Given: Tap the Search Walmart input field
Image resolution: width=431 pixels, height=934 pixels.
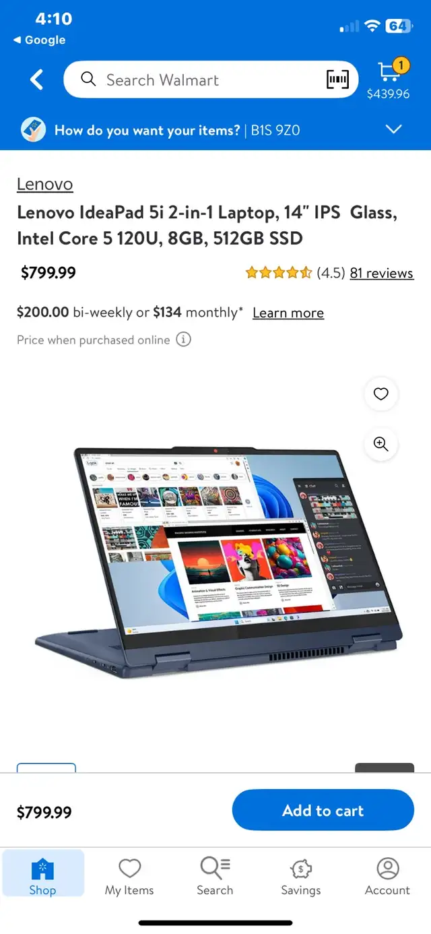Looking at the screenshot, I should (211, 80).
